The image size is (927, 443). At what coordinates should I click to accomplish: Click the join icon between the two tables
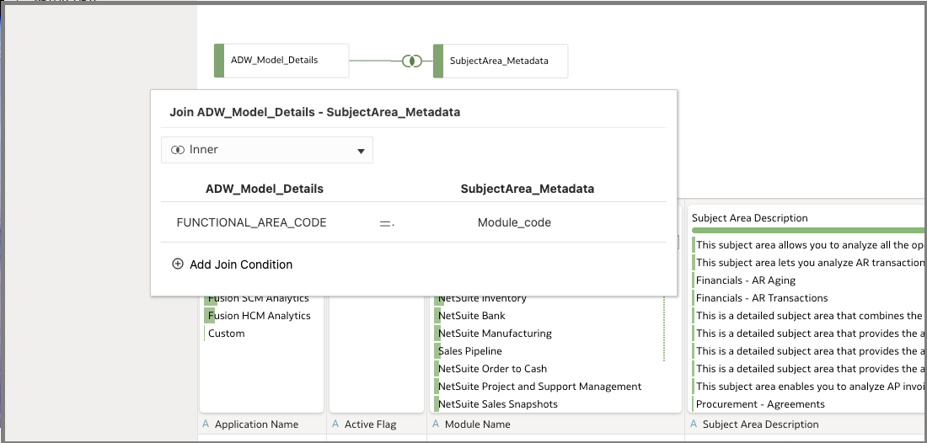pos(411,61)
